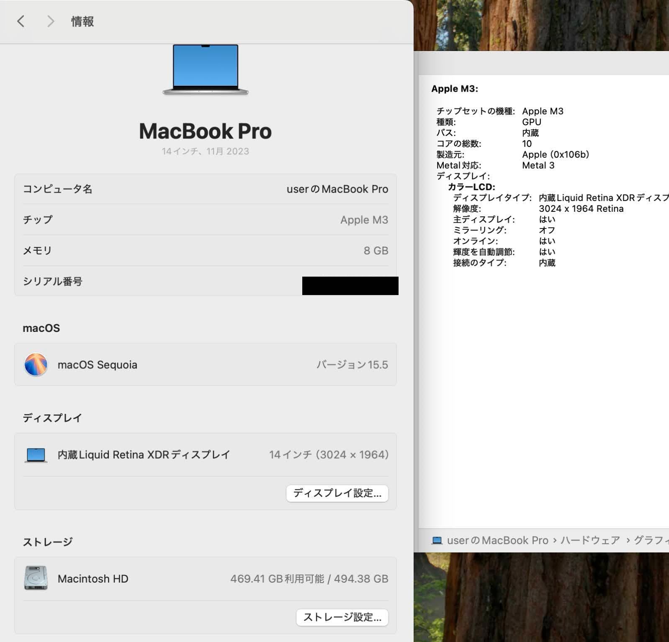
Task: Click the macOS Sequoia logo icon
Action: [36, 365]
